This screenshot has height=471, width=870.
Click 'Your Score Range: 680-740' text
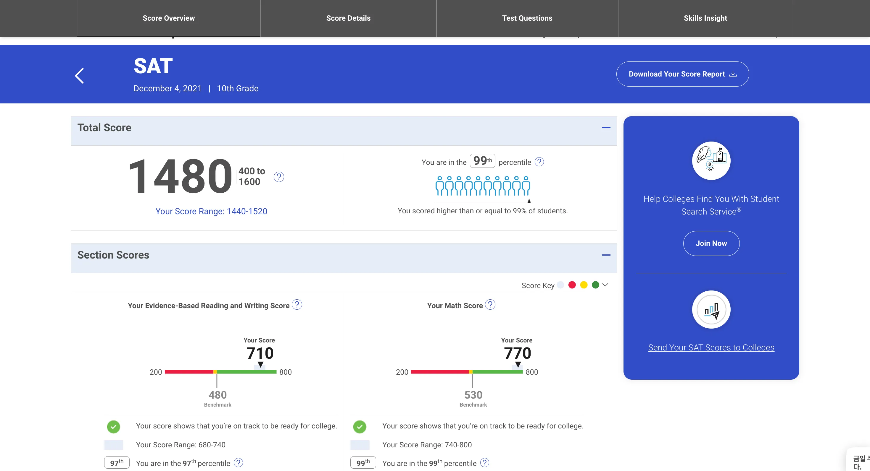point(181,445)
